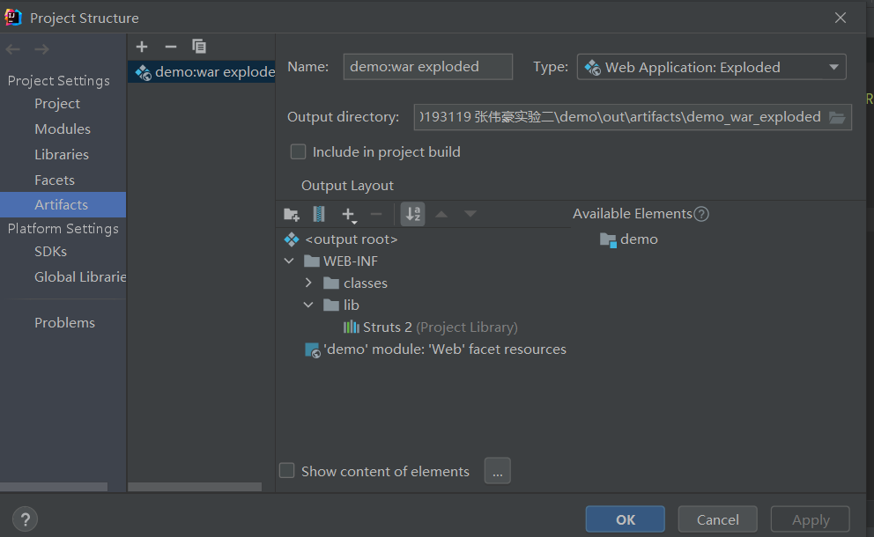The height and width of the screenshot is (537, 874).
Task: Select Libraries in Project Settings
Action: (x=62, y=154)
